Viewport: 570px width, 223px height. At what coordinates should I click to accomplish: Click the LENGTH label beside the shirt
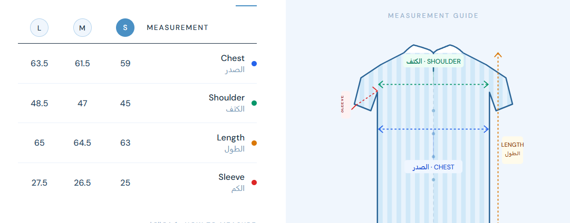coord(513,149)
